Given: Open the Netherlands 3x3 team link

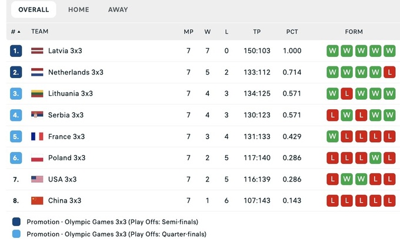Looking at the screenshot, I should click(x=75, y=72).
